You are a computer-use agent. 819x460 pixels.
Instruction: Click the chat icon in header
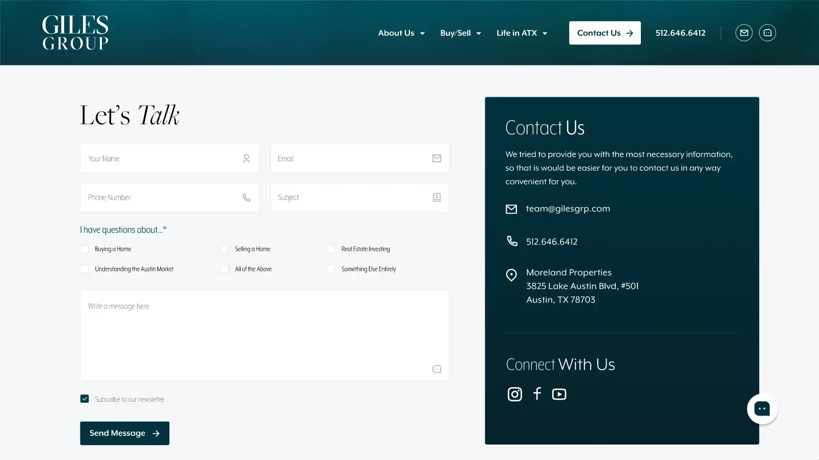tap(767, 33)
